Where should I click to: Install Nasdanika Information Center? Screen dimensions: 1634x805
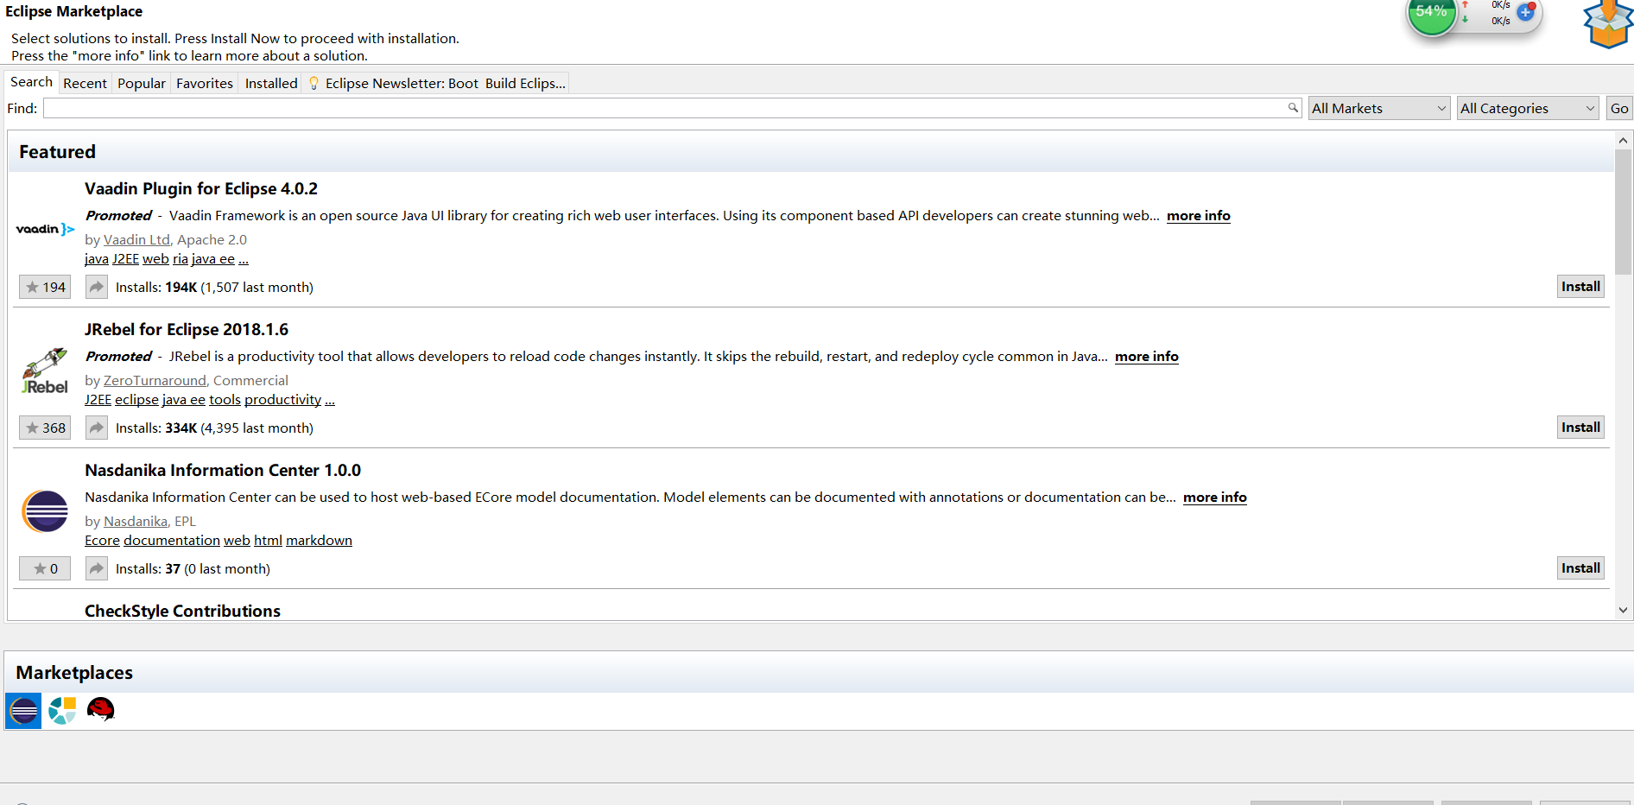(1580, 568)
